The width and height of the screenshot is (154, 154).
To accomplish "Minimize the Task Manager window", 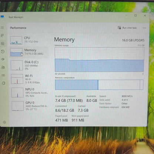I will point(126,15).
